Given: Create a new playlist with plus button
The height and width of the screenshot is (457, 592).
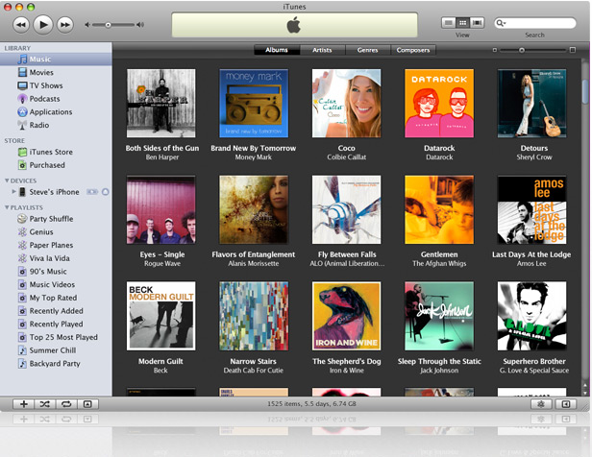Looking at the screenshot, I should tap(23, 404).
